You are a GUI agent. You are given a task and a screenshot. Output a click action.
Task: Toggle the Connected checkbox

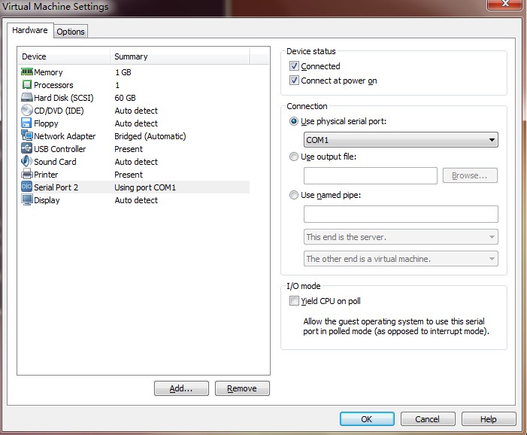point(294,65)
